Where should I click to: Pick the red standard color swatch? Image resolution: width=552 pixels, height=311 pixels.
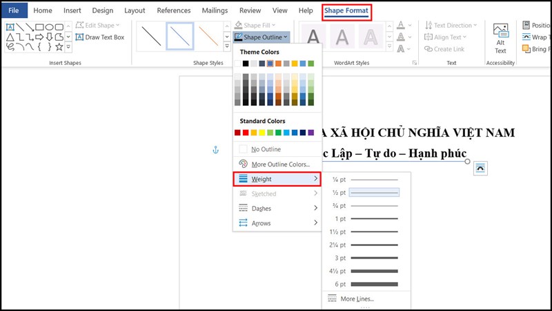[x=246, y=133]
